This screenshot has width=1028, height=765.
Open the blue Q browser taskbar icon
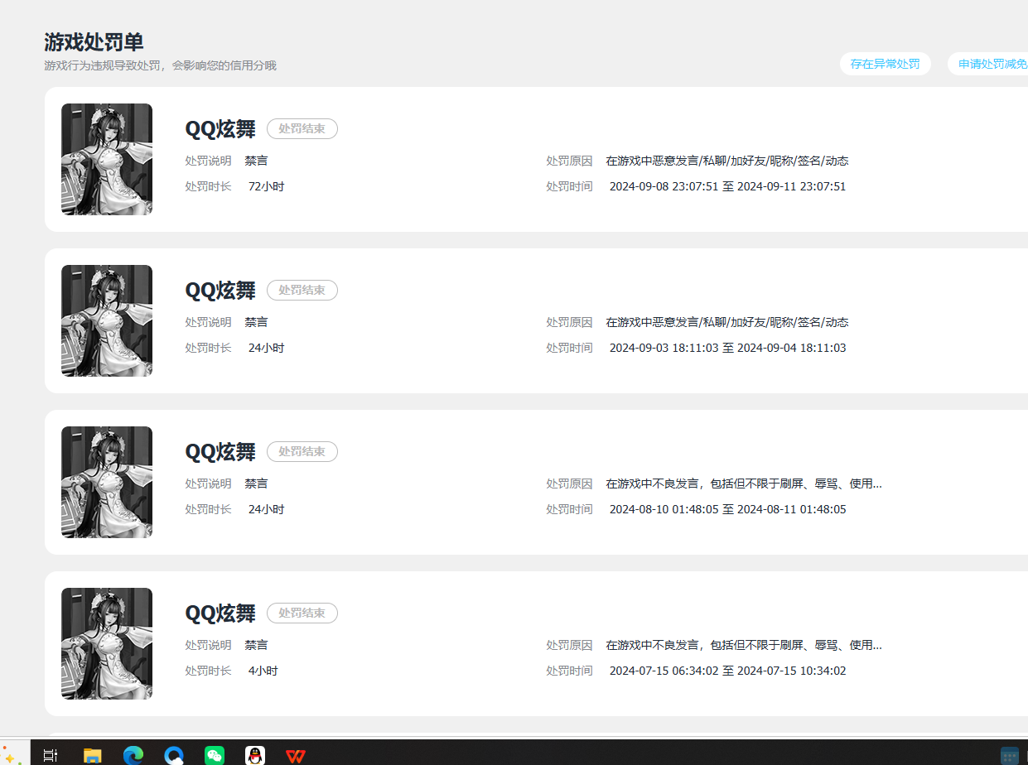point(174,755)
